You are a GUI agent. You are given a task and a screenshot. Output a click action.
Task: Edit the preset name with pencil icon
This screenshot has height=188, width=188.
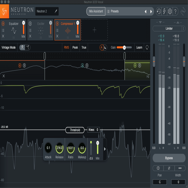tap(56, 11)
